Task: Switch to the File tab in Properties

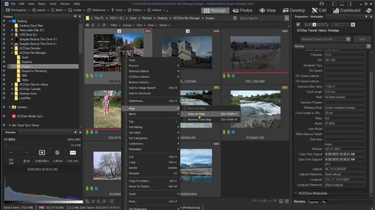Action: point(324,202)
